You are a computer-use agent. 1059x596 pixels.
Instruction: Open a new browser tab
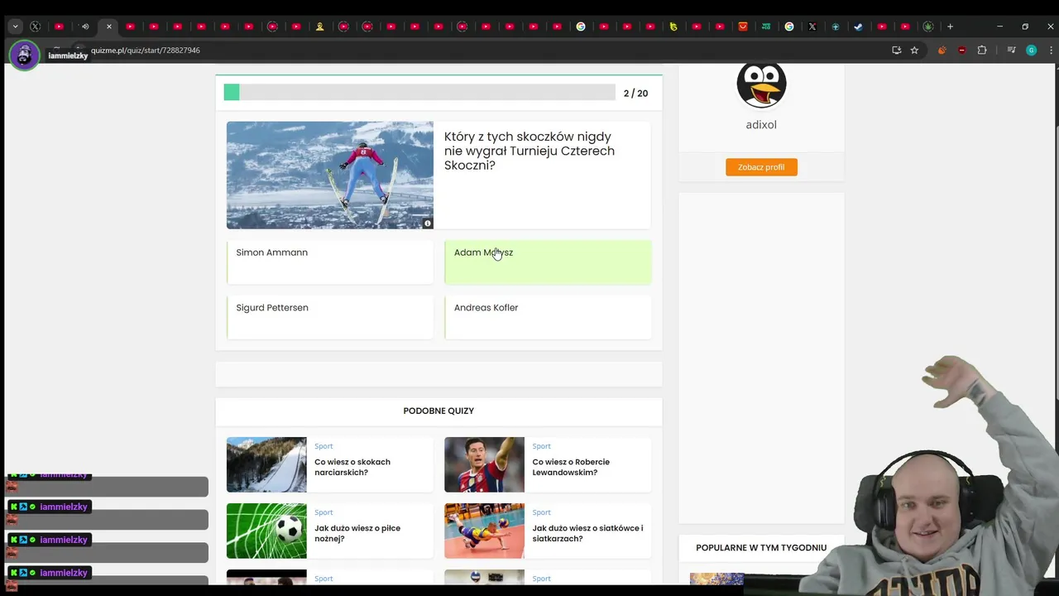[950, 26]
